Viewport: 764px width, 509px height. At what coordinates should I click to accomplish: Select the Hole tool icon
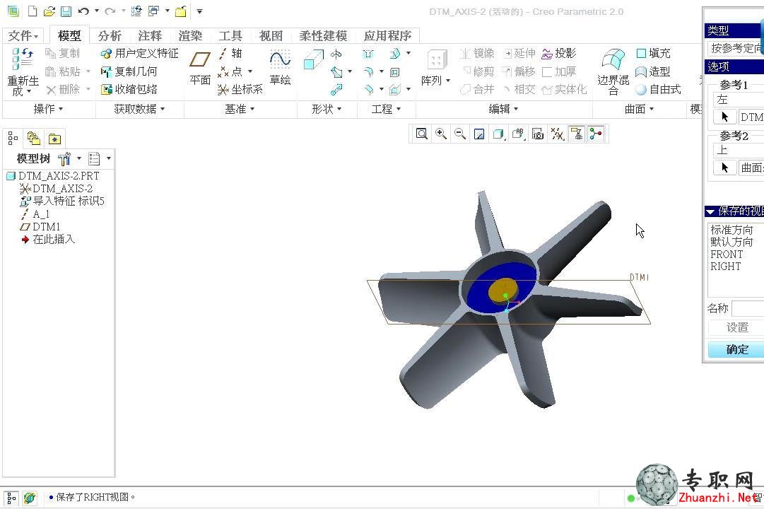pyautogui.click(x=368, y=54)
